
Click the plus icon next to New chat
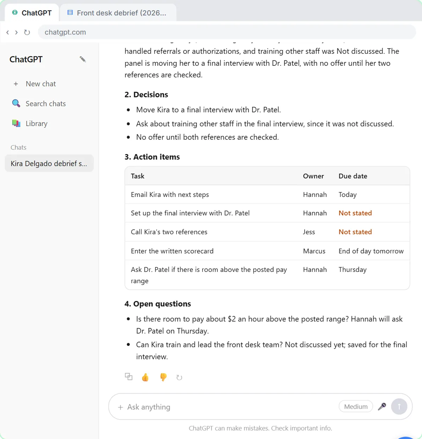[x=16, y=84]
